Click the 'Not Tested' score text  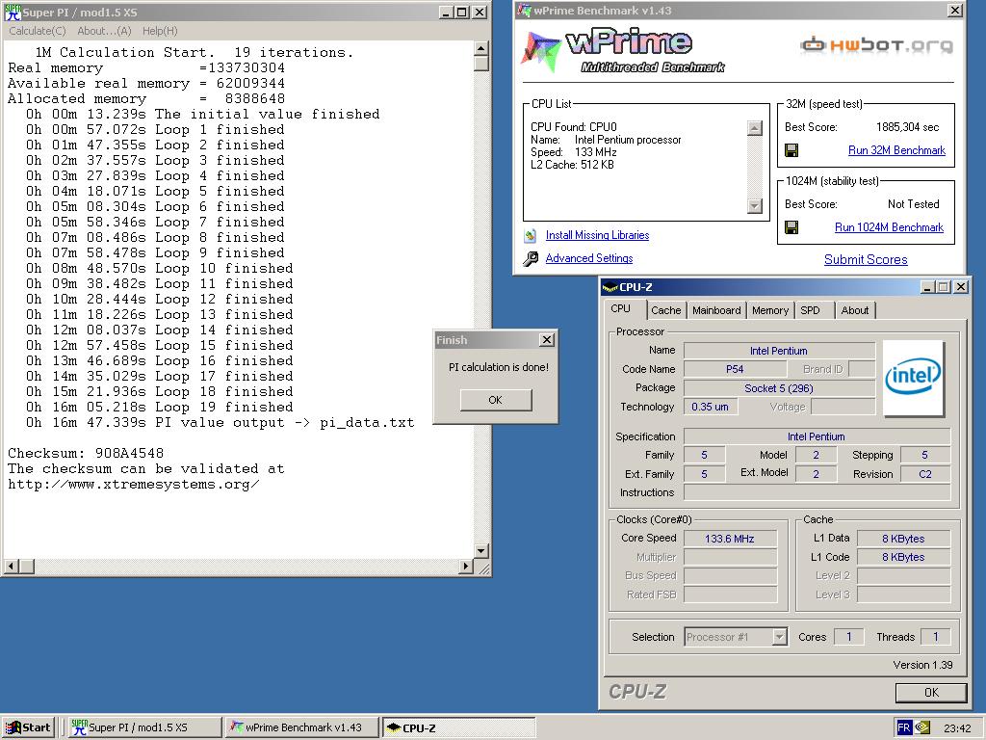(x=913, y=204)
